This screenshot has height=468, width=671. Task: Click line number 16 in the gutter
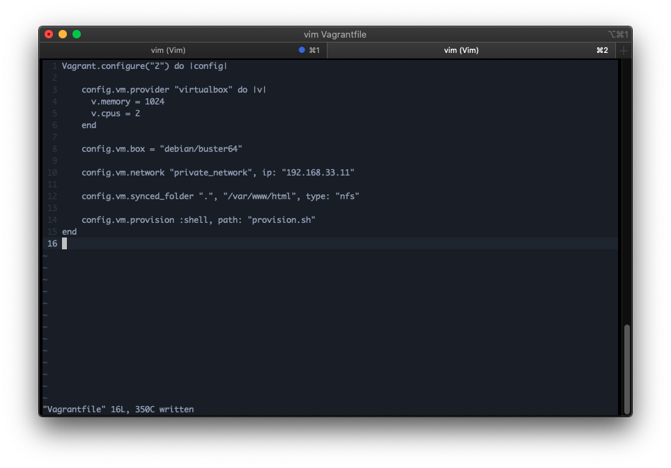[x=52, y=244]
